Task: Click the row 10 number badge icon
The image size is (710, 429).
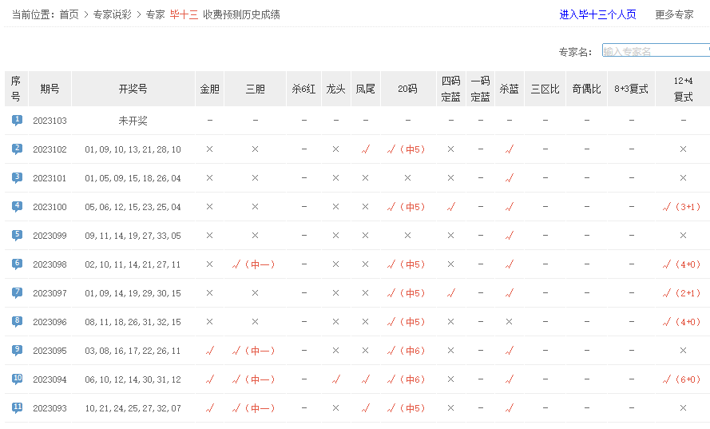Action: (x=17, y=379)
